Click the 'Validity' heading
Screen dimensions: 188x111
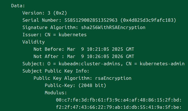click(x=34, y=42)
